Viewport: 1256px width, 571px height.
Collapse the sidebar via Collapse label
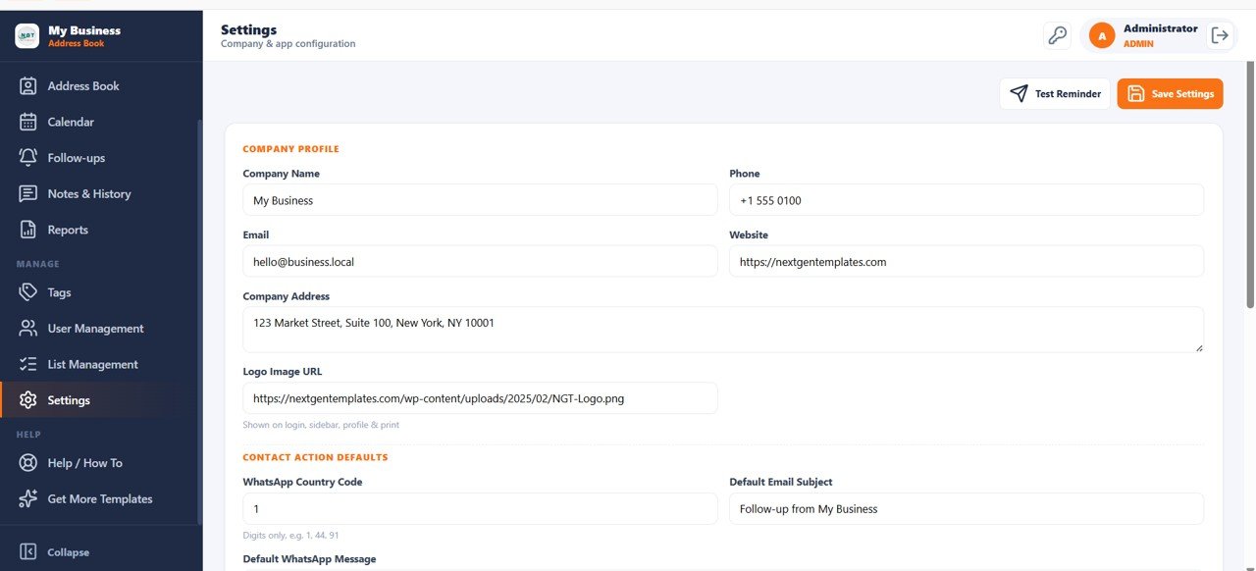pos(68,552)
